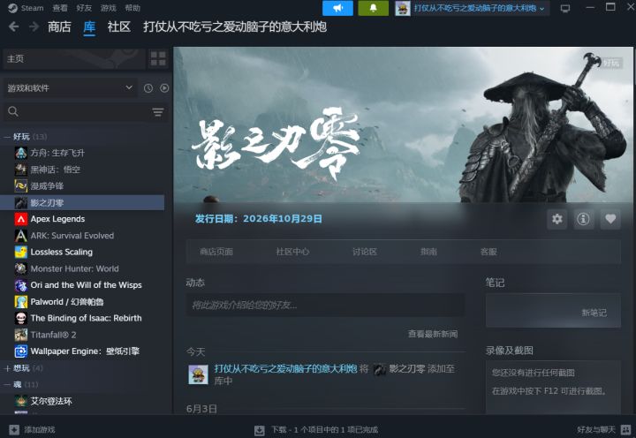Open the profile name navigation tab
Screen dimensions: 636x438
[x=235, y=26]
